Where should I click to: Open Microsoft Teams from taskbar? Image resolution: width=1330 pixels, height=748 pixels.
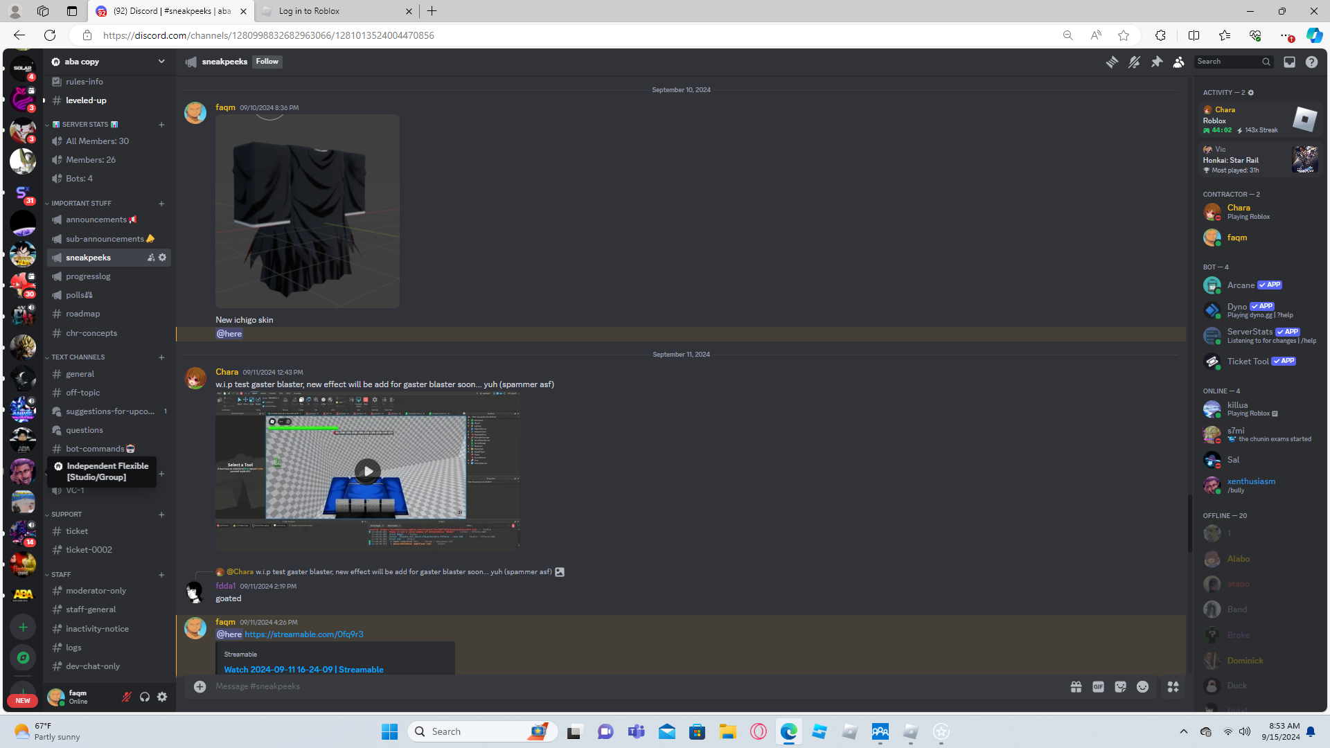(x=636, y=731)
